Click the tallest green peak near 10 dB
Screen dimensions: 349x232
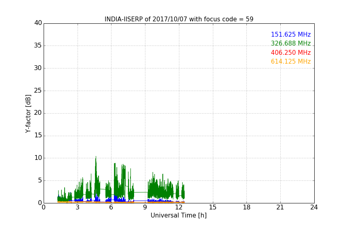pos(96,157)
